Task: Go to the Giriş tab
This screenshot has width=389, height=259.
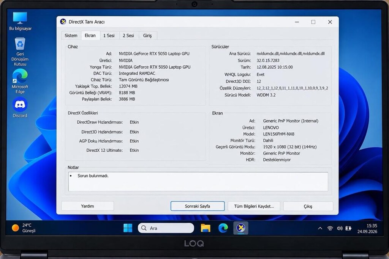Action: click(x=147, y=35)
